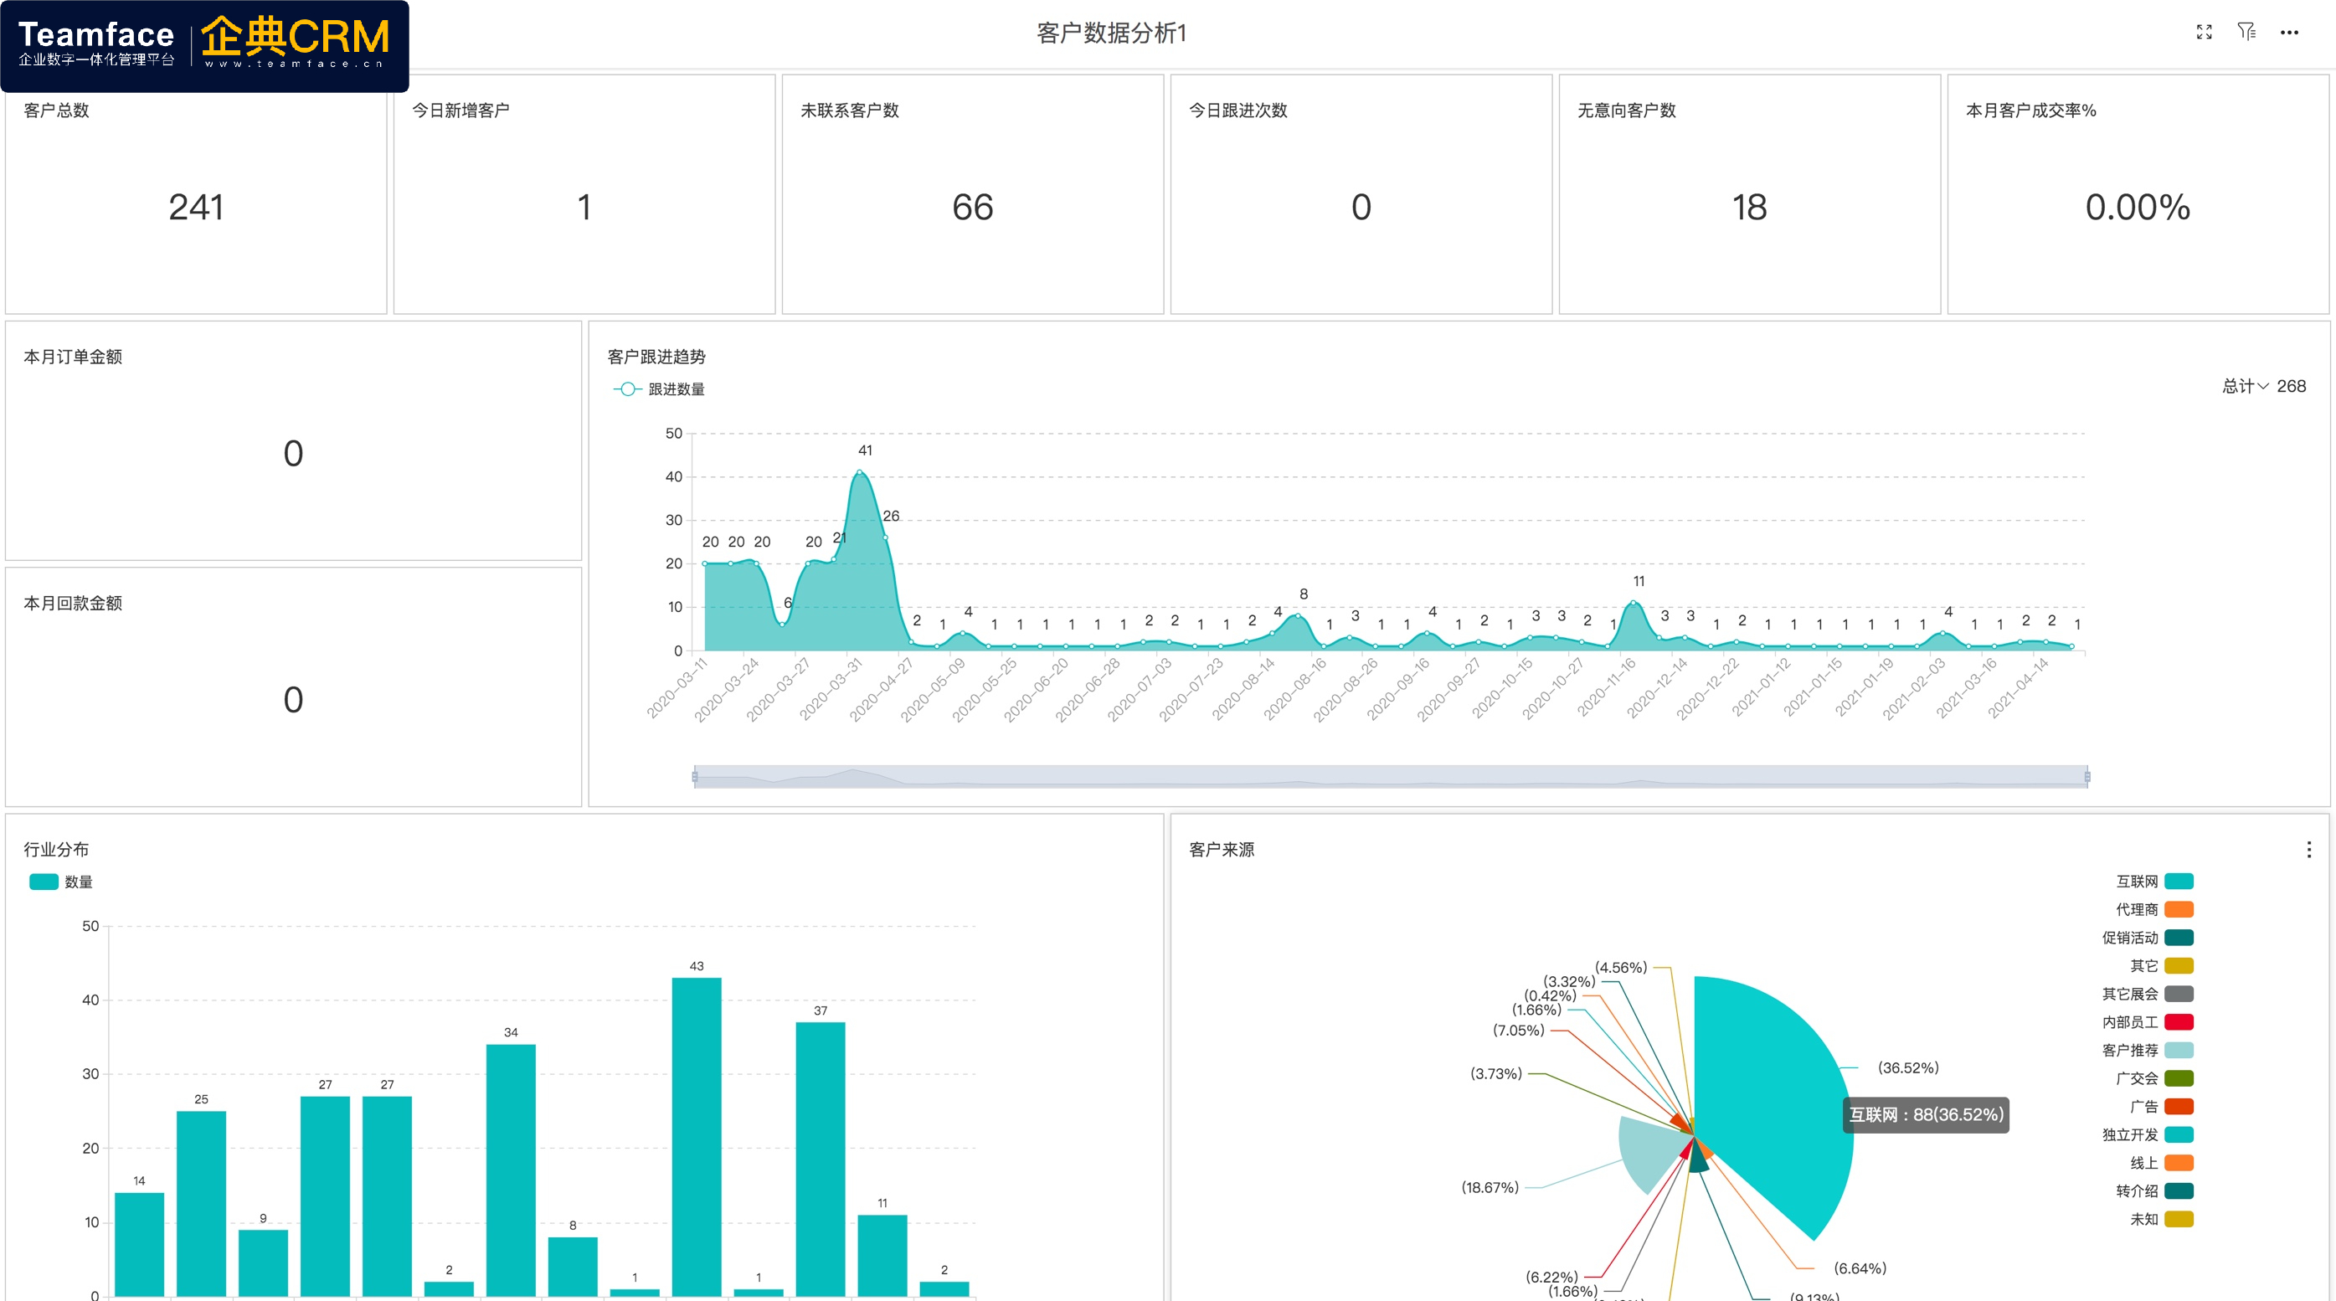The height and width of the screenshot is (1301, 2336).
Task: Click the trend point labeled 11
Action: tap(1634, 603)
